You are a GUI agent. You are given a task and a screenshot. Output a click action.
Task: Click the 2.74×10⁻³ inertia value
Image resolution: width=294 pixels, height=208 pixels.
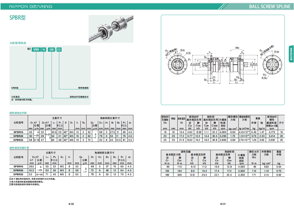pos(244,140)
